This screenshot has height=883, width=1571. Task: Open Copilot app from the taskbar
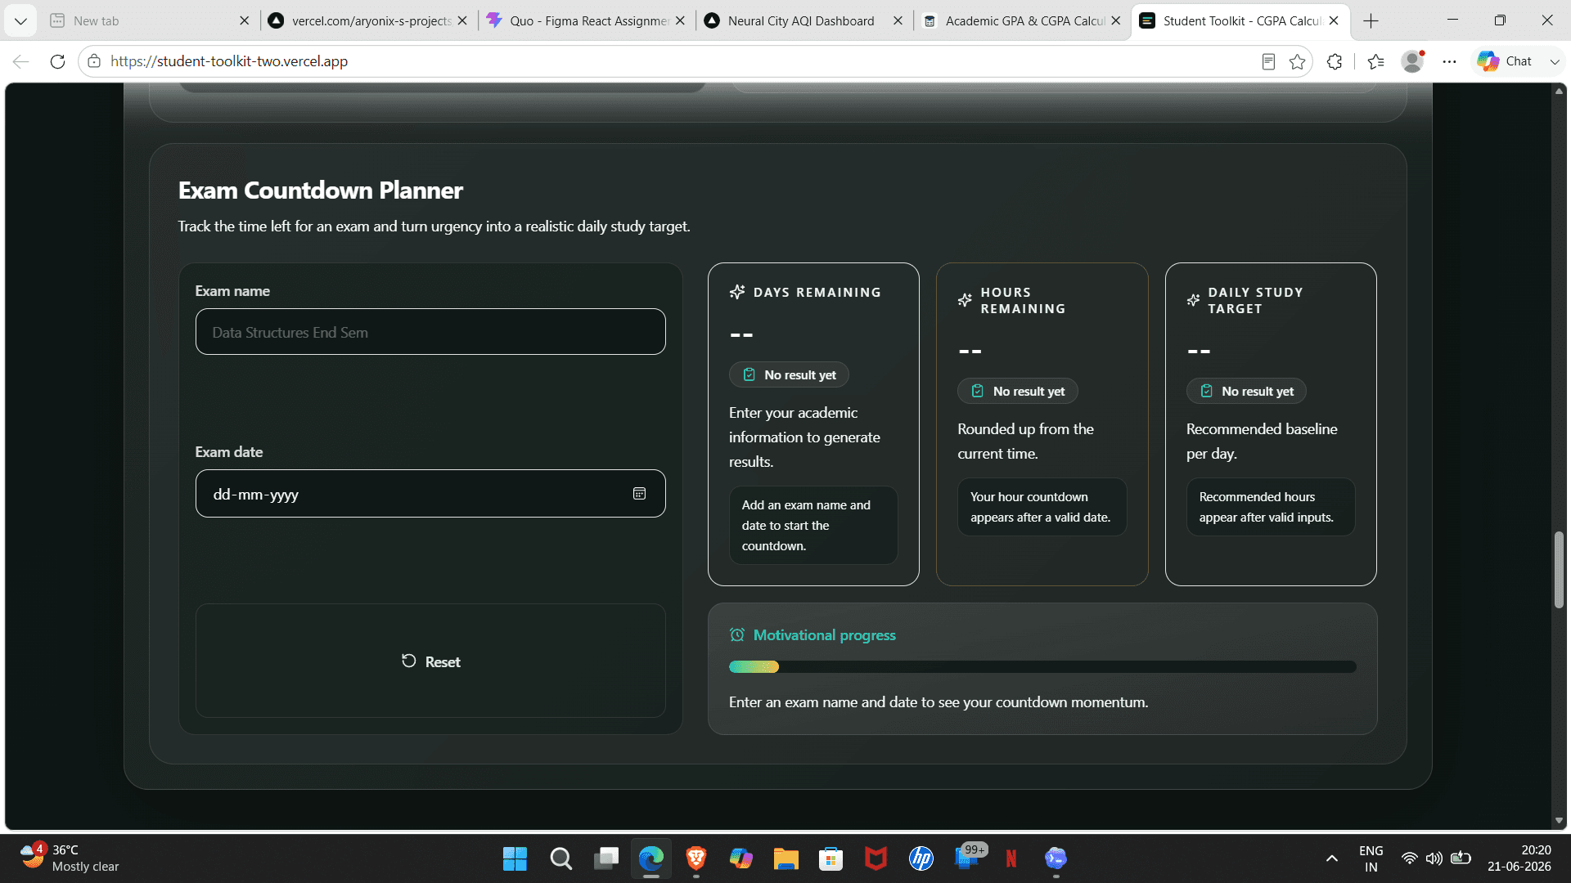pos(741,858)
